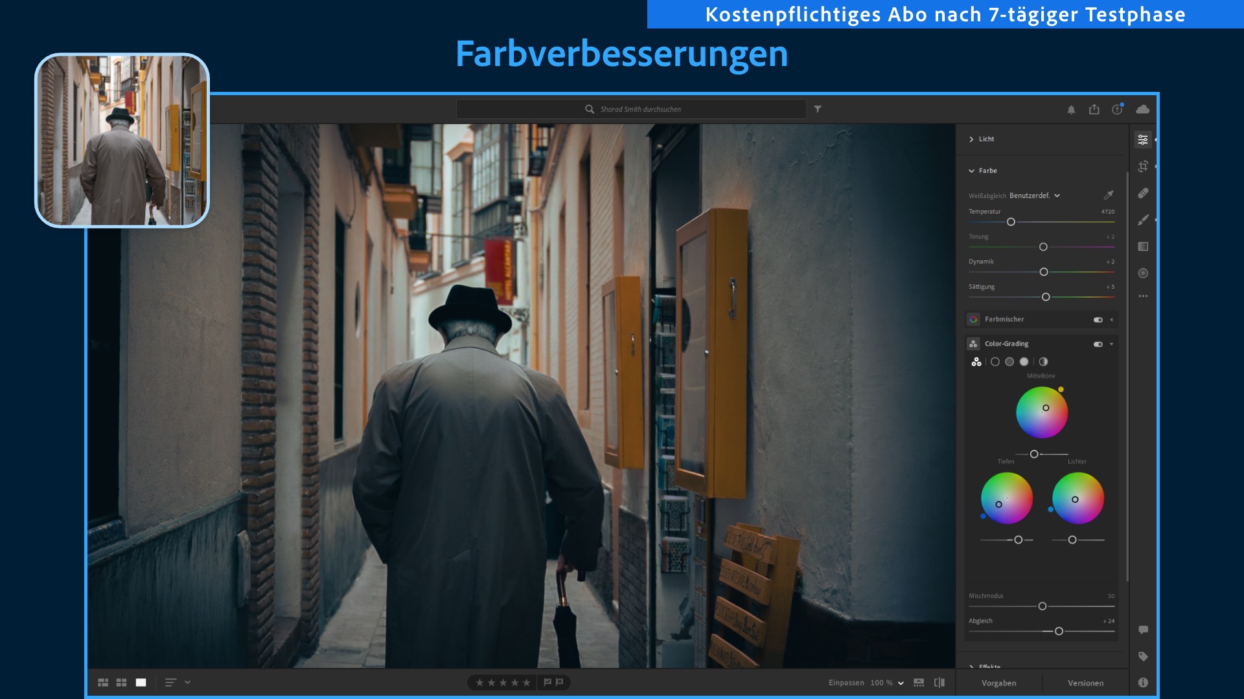Open the 100 % zoom dropdown
Screen dimensions: 1244x699
(x=887, y=683)
